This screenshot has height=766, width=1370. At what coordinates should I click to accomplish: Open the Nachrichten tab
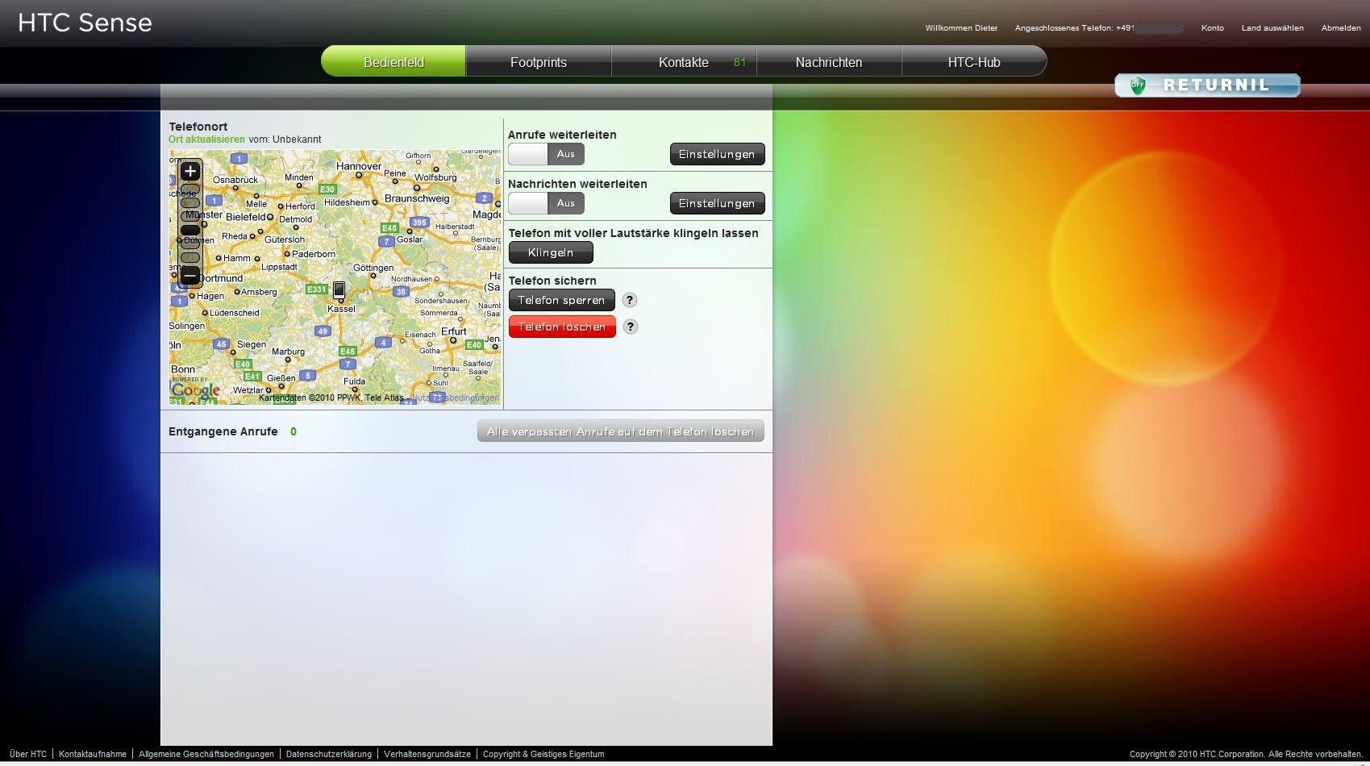point(829,62)
